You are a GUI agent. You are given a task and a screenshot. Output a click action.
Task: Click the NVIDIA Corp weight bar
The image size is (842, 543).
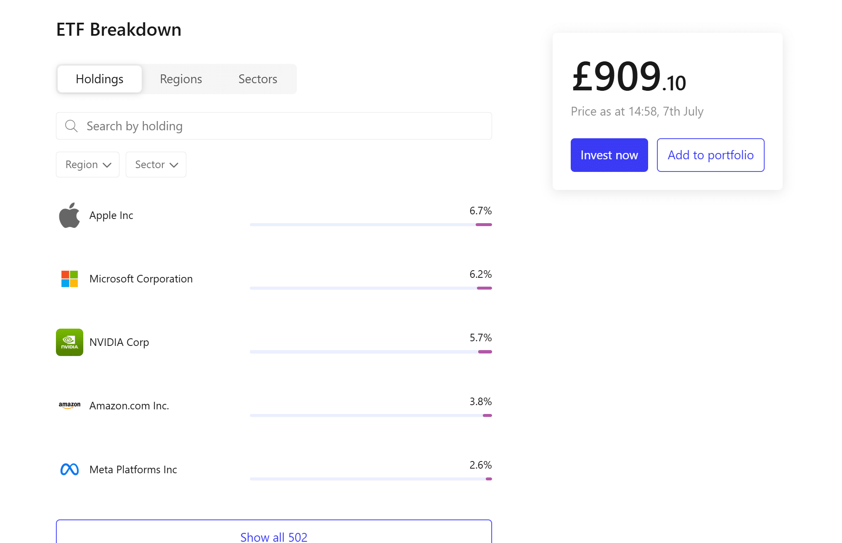371,352
